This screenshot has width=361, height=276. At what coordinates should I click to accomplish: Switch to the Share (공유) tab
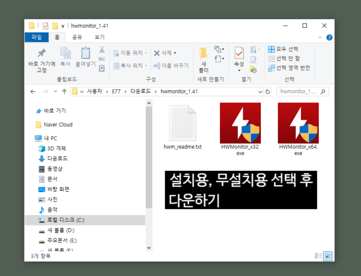pyautogui.click(x=77, y=37)
